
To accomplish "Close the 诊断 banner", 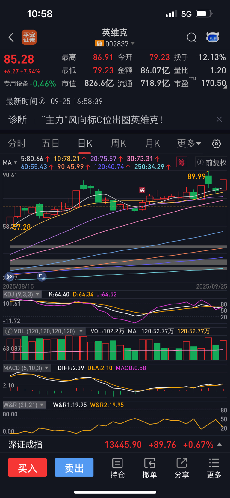I will (219, 120).
